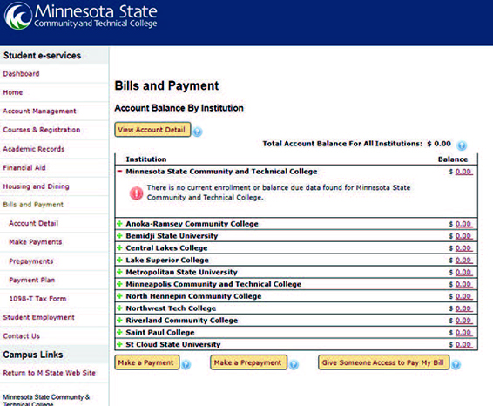Click Balance column header
493x406 pixels.
(453, 159)
